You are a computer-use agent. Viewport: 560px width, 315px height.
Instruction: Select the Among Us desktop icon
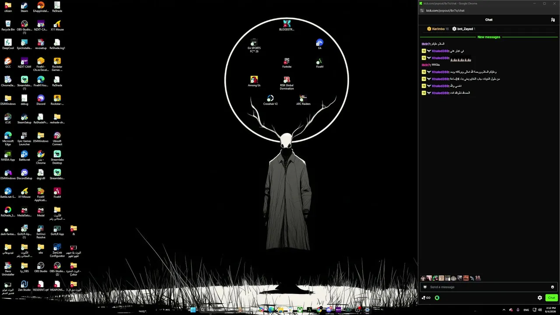[254, 81]
